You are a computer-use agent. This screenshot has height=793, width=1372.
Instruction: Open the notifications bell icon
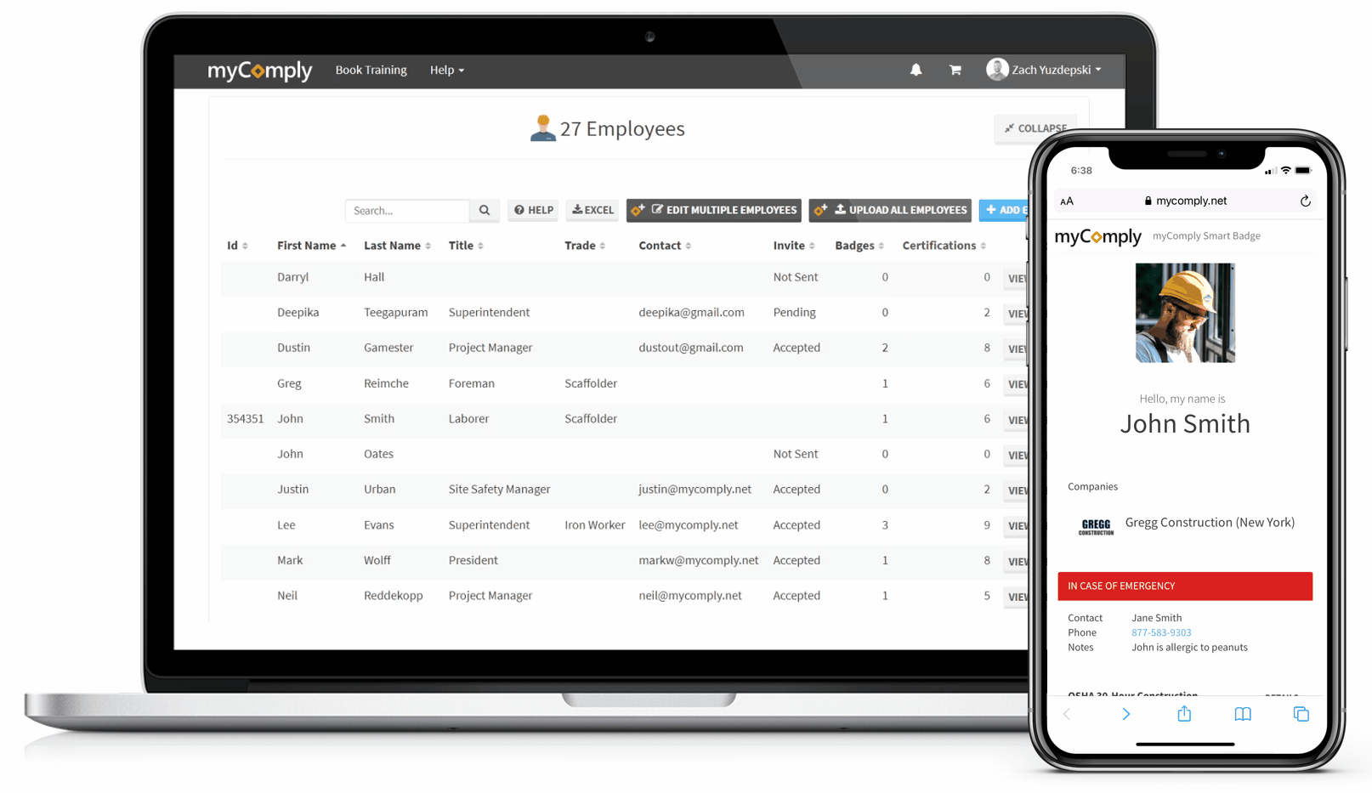916,70
